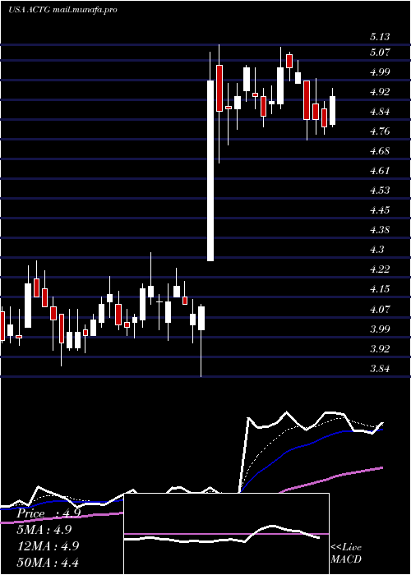Click the USA ACTG mail.munafa.pro title text
This screenshot has width=411, height=575.
coord(62,10)
